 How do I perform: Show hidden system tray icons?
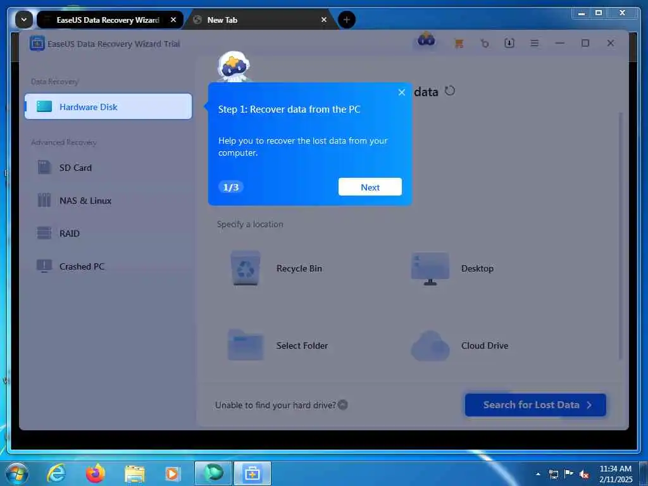538,474
